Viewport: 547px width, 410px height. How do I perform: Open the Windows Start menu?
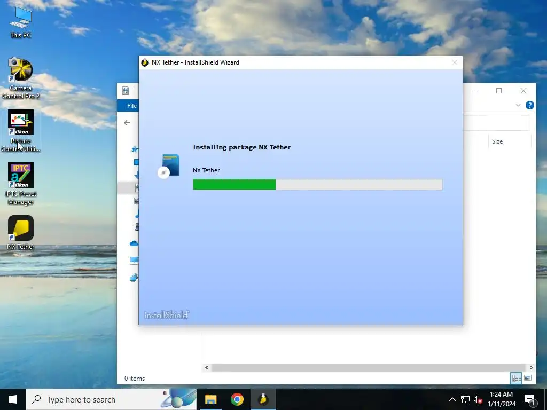pos(13,399)
